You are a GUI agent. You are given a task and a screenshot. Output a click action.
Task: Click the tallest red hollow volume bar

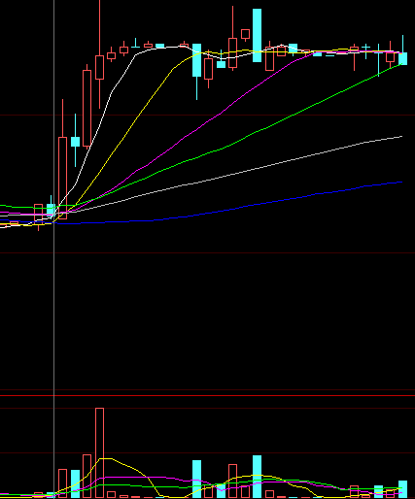click(99, 452)
